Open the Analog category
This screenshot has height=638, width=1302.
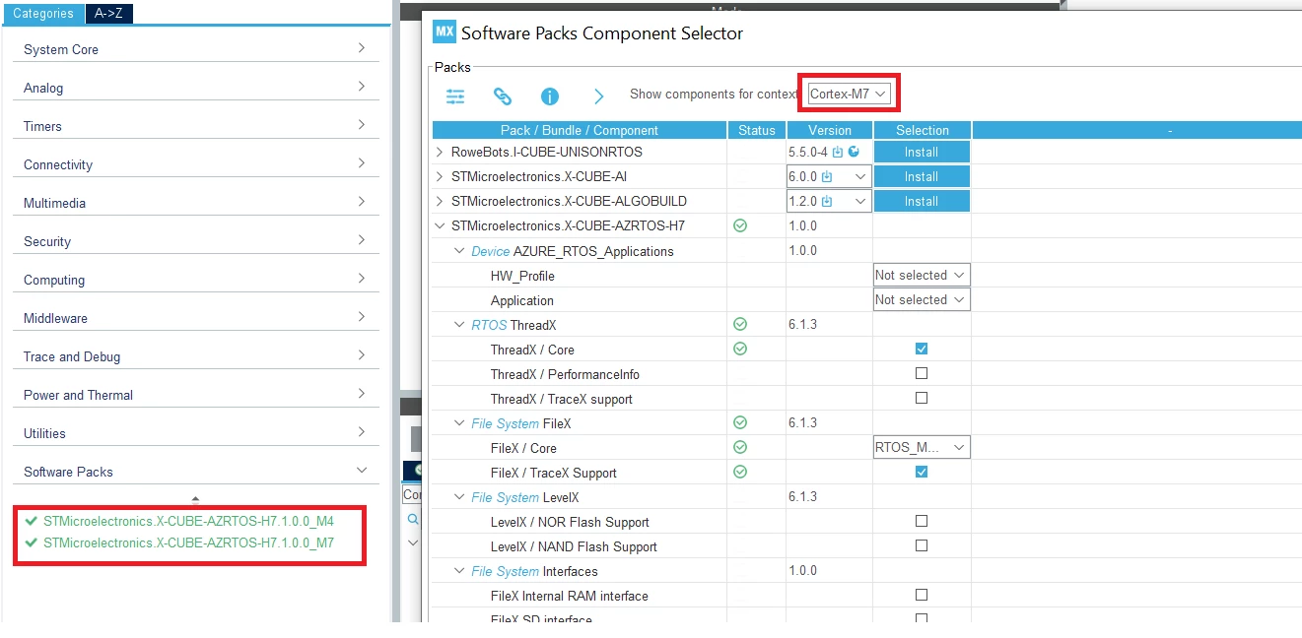coord(195,88)
